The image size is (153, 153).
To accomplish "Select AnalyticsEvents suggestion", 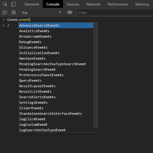I will [x=56, y=31].
